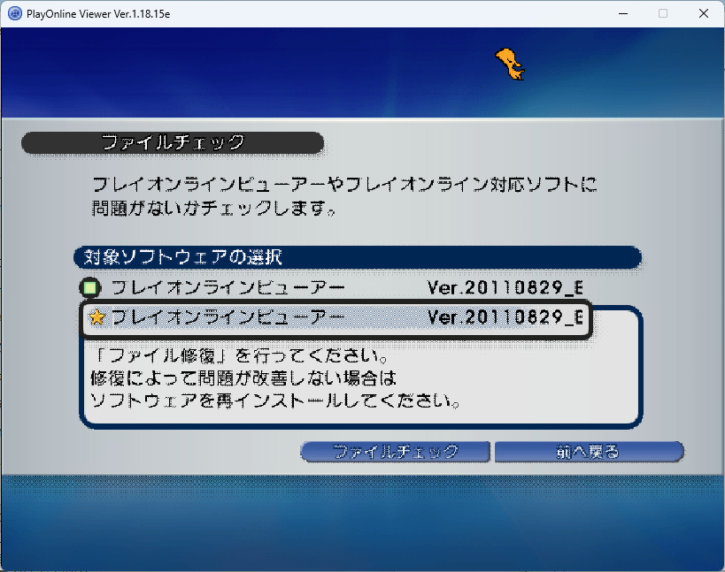Viewport: 725px width, 572px height.
Task: Close the PlayOnline Viewer window
Action: pyautogui.click(x=703, y=13)
